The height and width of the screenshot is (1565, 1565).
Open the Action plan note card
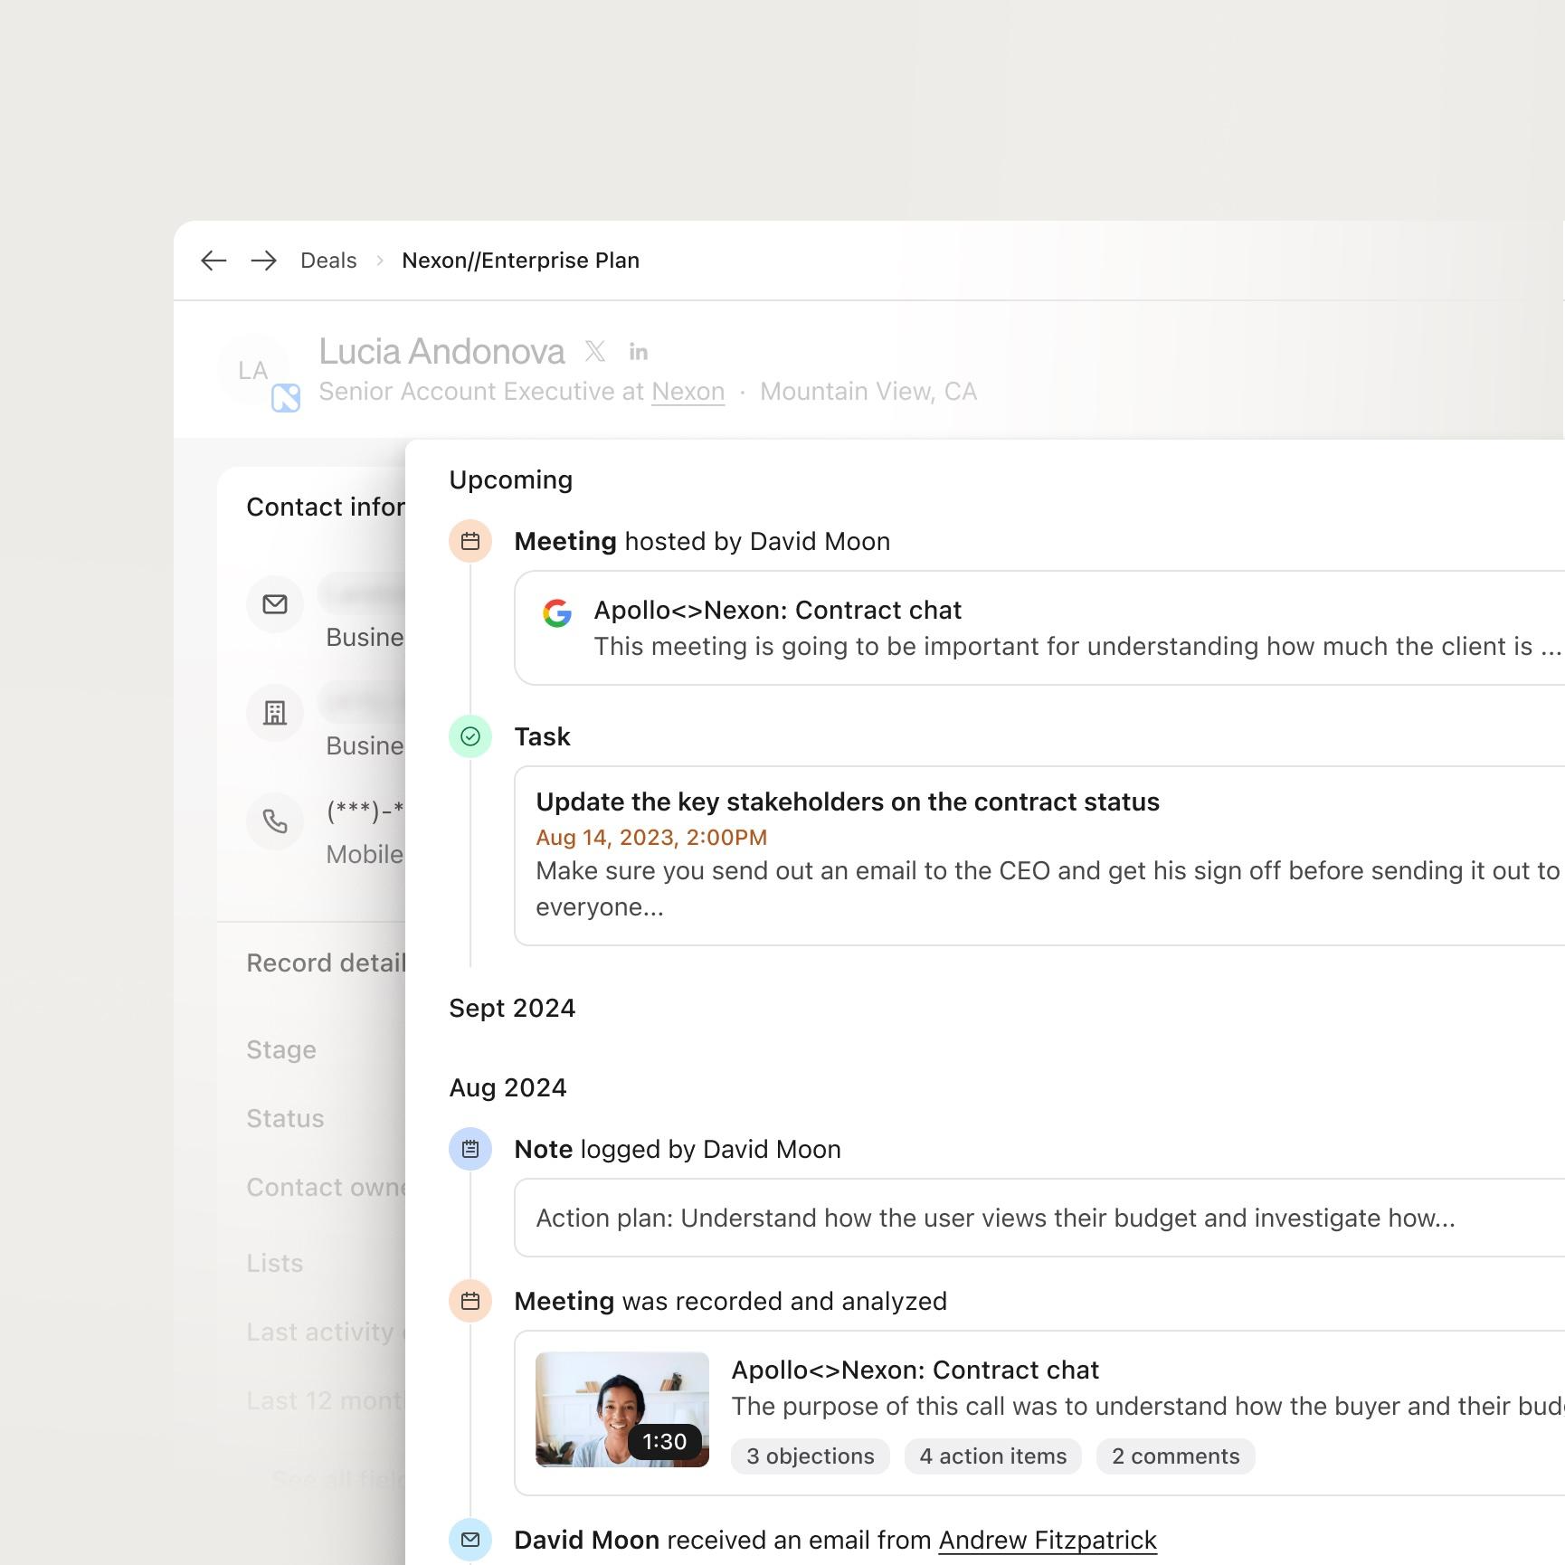1039,1218
